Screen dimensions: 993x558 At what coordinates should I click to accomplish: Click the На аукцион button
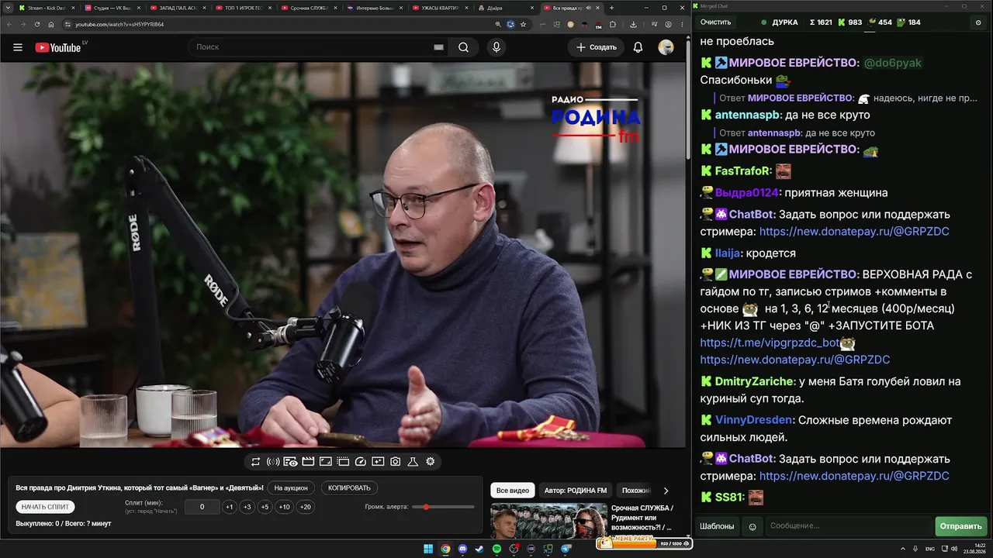click(x=292, y=488)
